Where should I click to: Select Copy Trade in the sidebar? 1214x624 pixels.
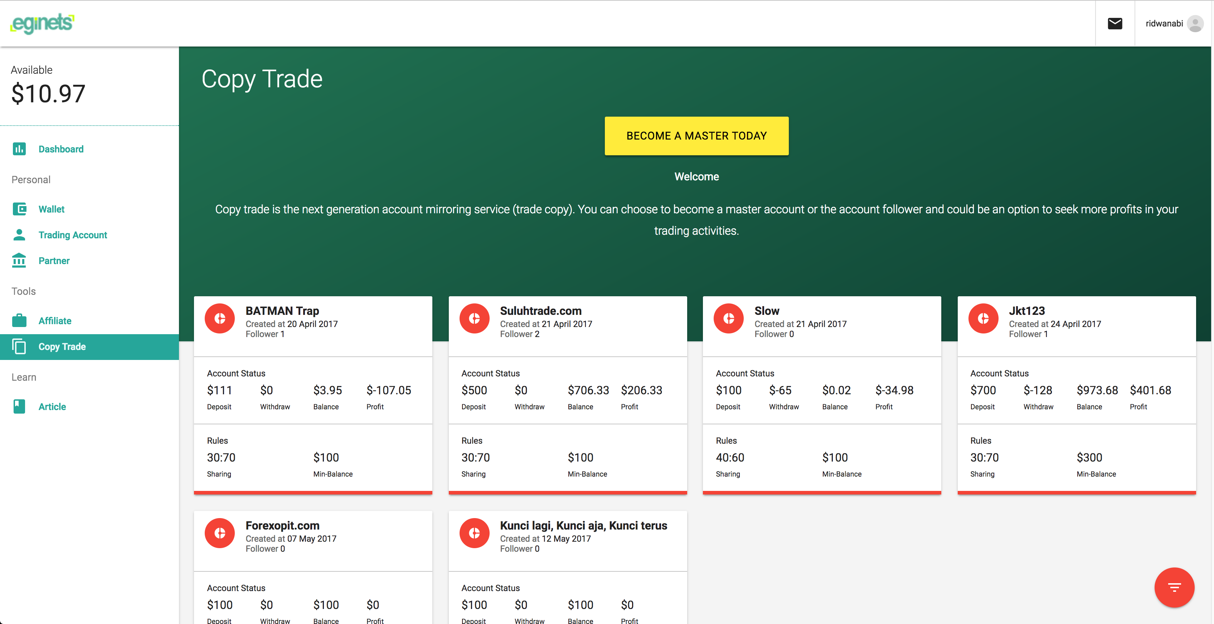point(89,347)
